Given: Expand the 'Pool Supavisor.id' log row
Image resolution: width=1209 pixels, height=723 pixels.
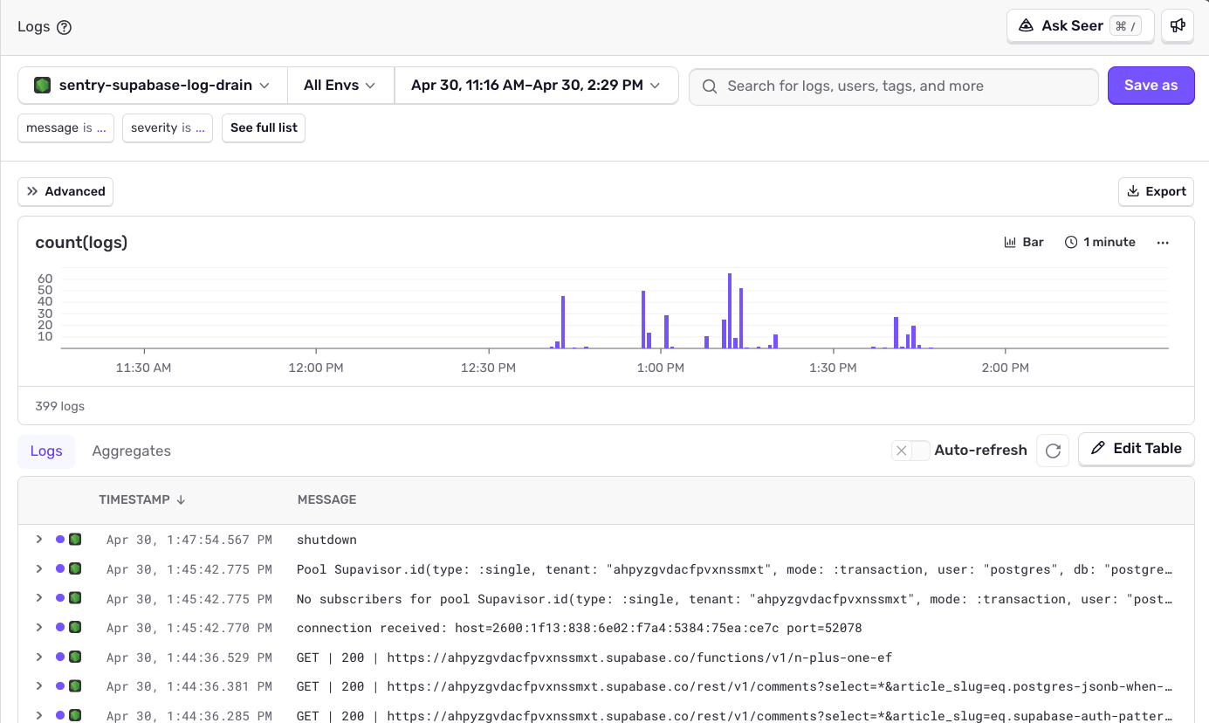Looking at the screenshot, I should (x=38, y=569).
